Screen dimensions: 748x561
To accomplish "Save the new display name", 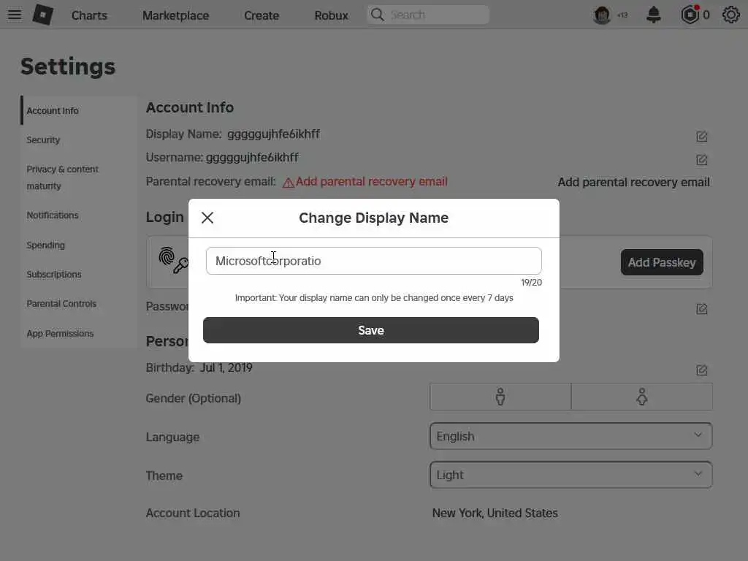I will click(370, 330).
